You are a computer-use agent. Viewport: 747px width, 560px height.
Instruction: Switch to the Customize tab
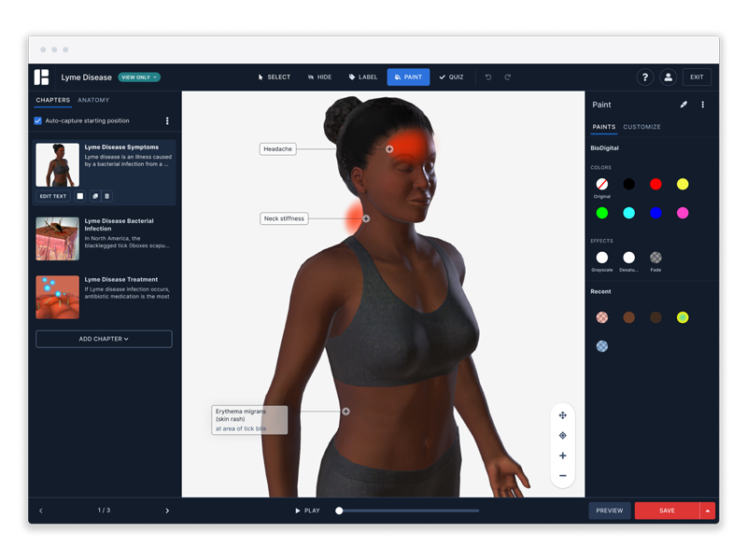(x=641, y=127)
